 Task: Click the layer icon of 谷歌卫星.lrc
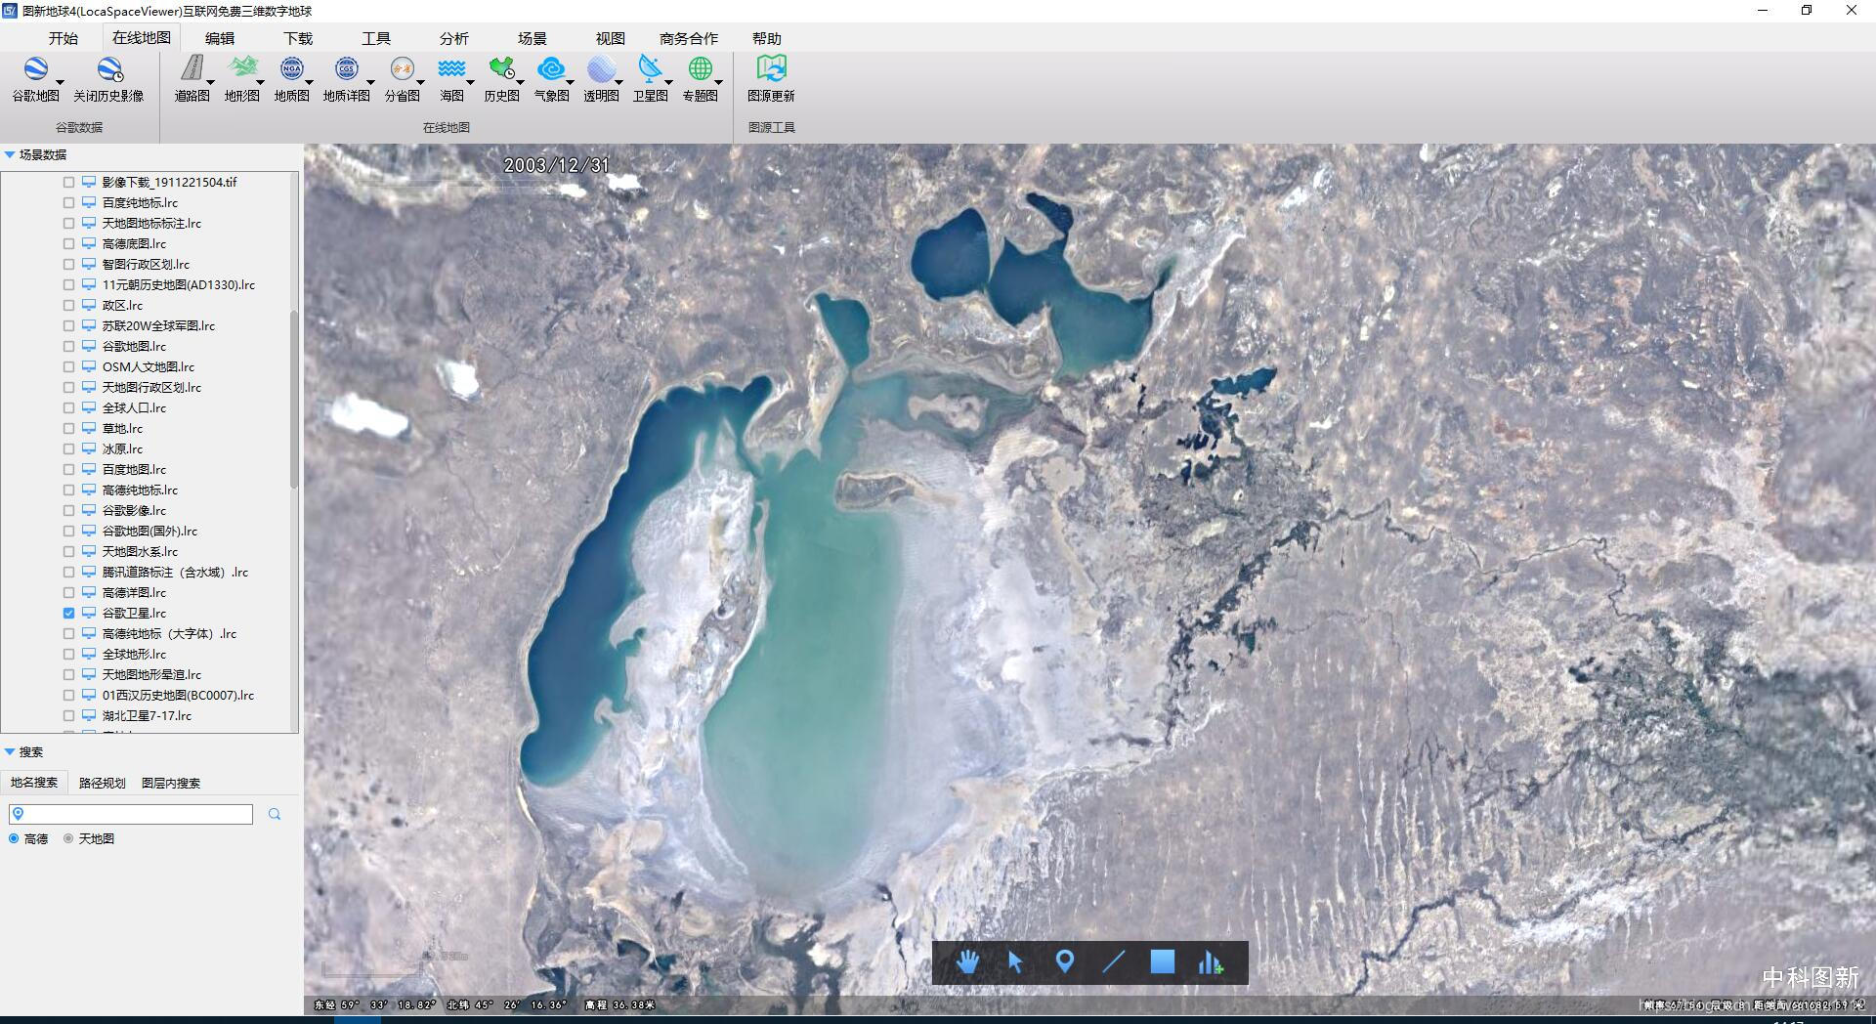pos(89,613)
